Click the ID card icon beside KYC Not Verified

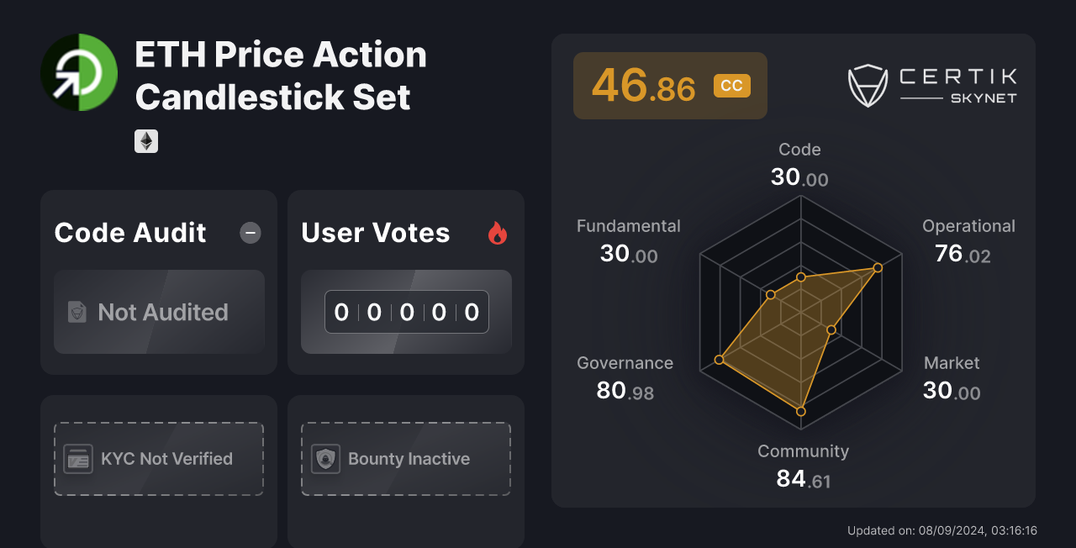coord(77,458)
